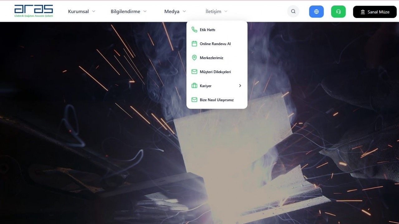The width and height of the screenshot is (399, 224).
Task: Click the phone icon beside Etik Hattı
Action: point(194,30)
